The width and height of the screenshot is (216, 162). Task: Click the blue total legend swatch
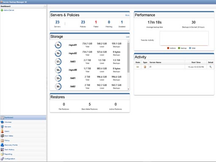(x=190, y=48)
